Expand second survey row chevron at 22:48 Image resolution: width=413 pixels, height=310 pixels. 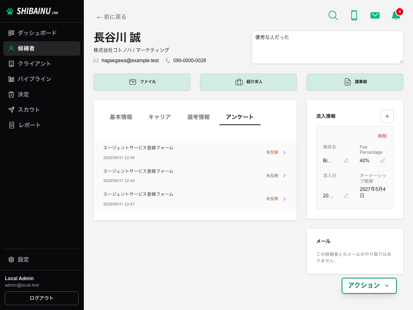pos(284,176)
